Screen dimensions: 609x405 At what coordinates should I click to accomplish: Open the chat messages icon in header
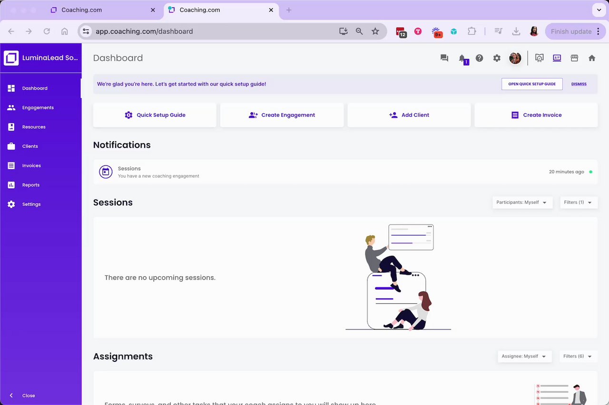pyautogui.click(x=444, y=58)
